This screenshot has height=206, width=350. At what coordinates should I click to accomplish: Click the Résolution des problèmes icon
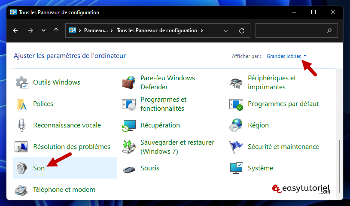coord(21,147)
